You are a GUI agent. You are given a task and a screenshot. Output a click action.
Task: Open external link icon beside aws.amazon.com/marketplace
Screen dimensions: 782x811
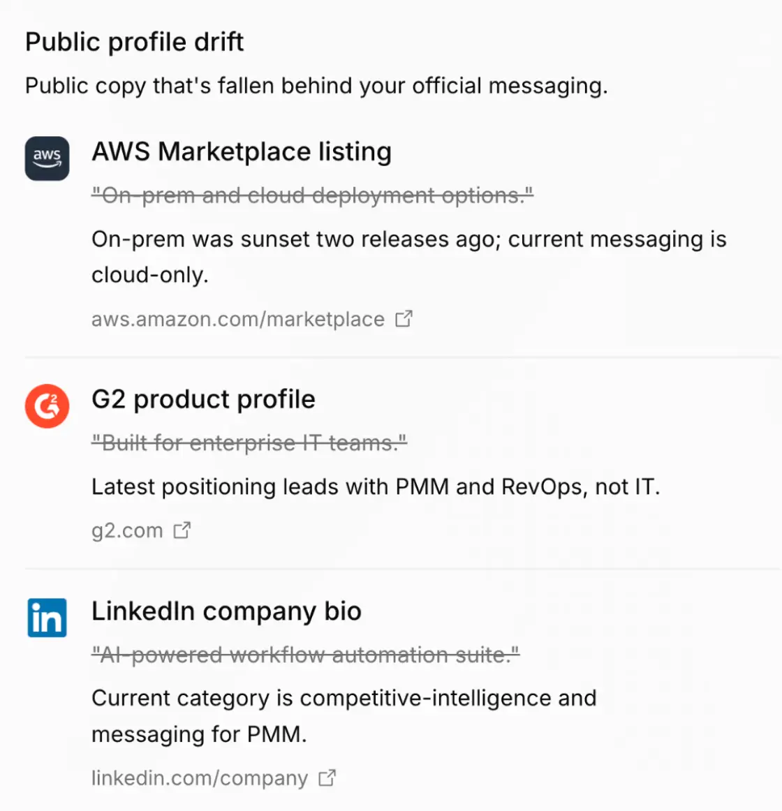[x=404, y=319]
